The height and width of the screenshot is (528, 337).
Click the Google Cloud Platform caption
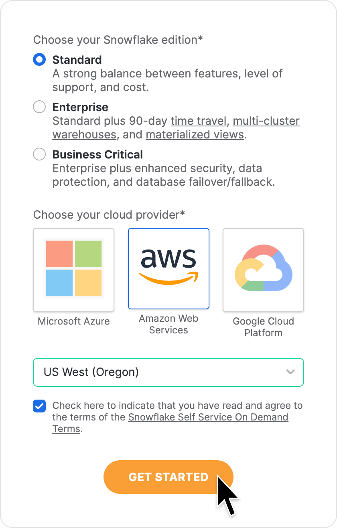pyautogui.click(x=263, y=327)
